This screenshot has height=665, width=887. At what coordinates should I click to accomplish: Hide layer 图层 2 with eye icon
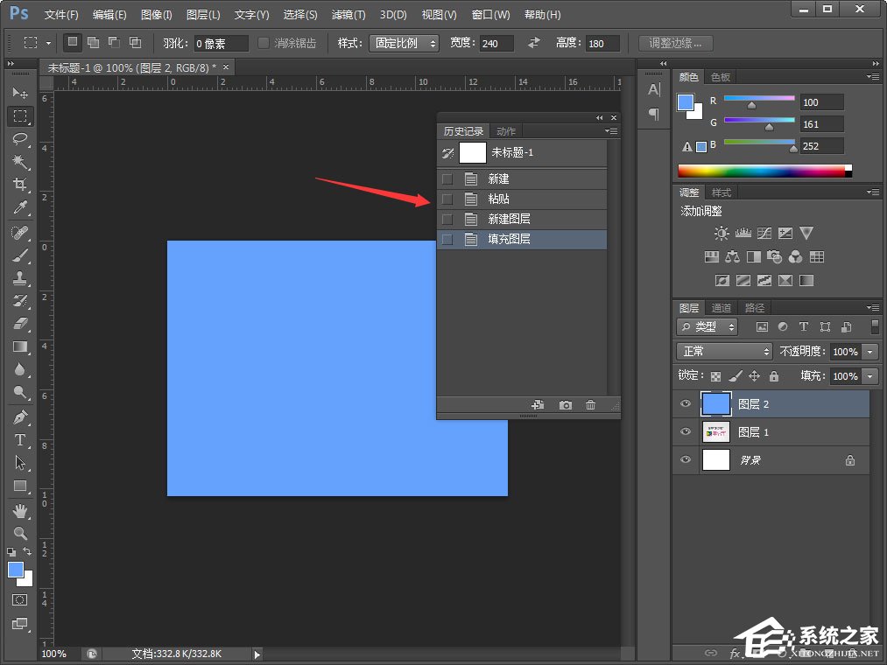tap(686, 404)
